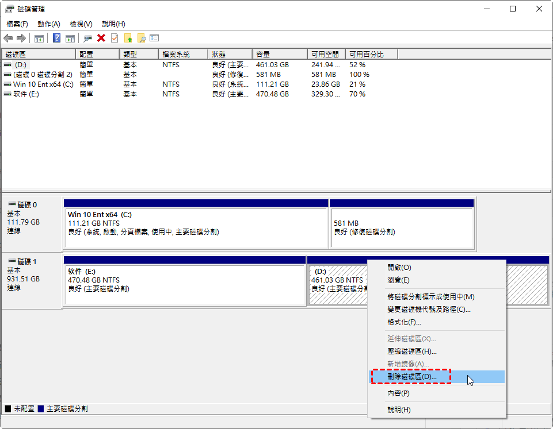553x429 pixels.
Task: Click 變更磁碟機代號及路徑(C)... menu entry
Action: click(x=429, y=310)
